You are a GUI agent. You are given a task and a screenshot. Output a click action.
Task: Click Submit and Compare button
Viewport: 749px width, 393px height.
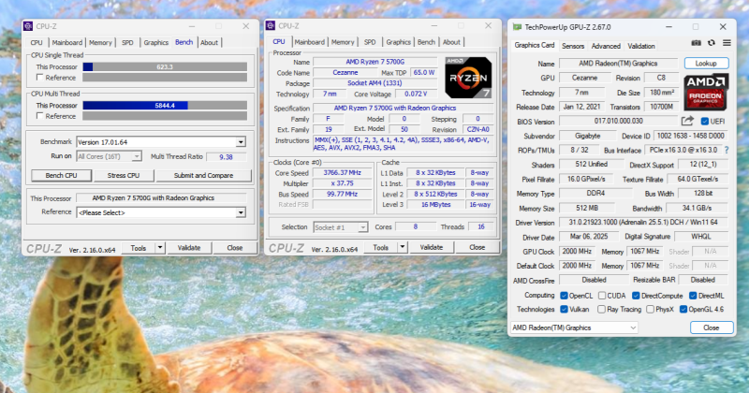[x=203, y=175]
